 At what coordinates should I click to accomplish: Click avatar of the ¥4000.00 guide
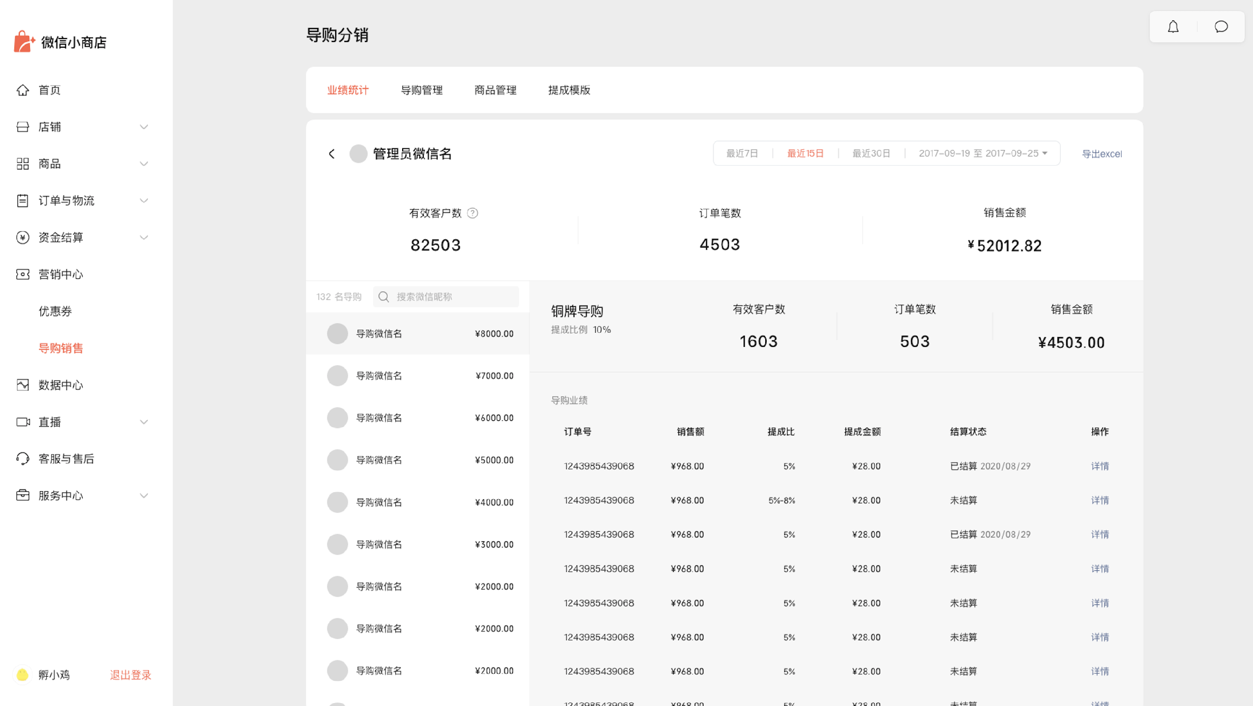tap(337, 502)
